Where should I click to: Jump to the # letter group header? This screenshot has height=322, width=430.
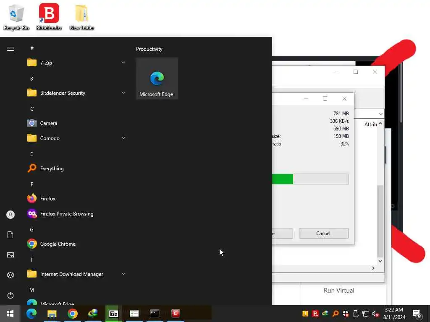32,48
